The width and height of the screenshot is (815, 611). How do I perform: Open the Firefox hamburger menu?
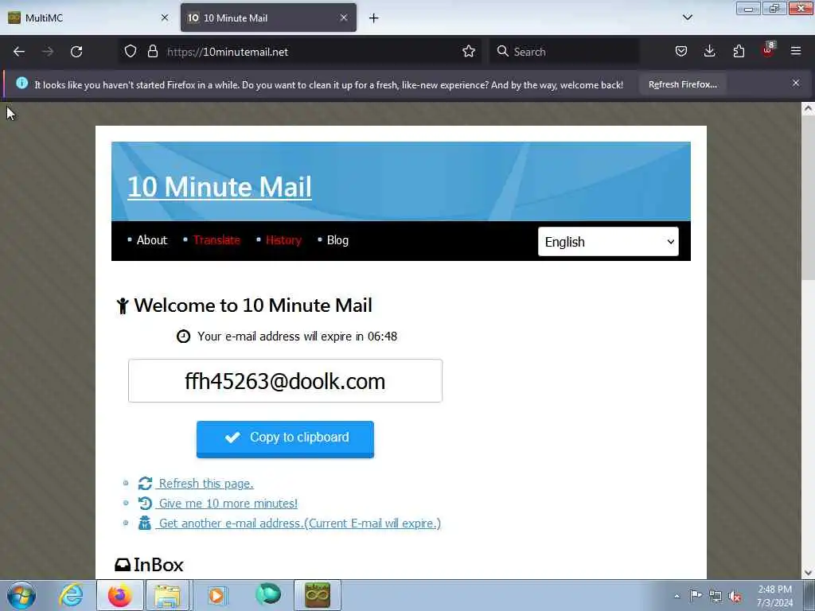(796, 52)
